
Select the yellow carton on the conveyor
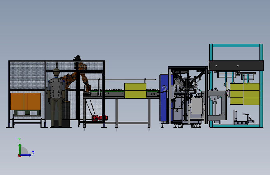(x=135, y=91)
